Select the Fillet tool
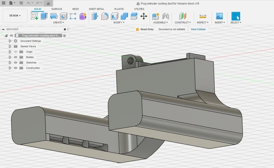 coord(105,16)
